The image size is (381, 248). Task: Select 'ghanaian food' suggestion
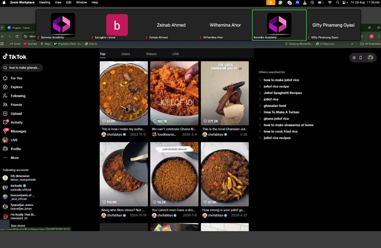tap(275, 106)
